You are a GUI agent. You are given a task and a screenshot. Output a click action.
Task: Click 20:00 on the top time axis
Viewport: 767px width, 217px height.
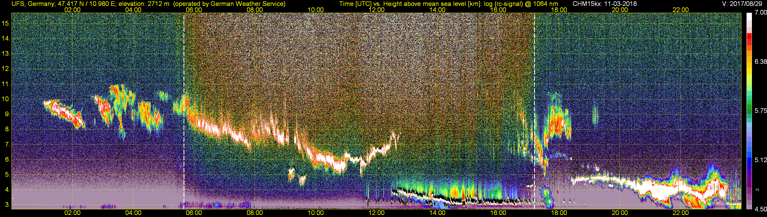(620, 10)
